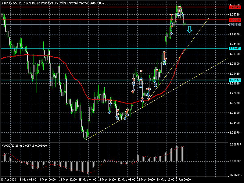This screenshot has width=244, height=183.
Task: Click the 12 May 12:00 time label
Action: tap(68, 180)
